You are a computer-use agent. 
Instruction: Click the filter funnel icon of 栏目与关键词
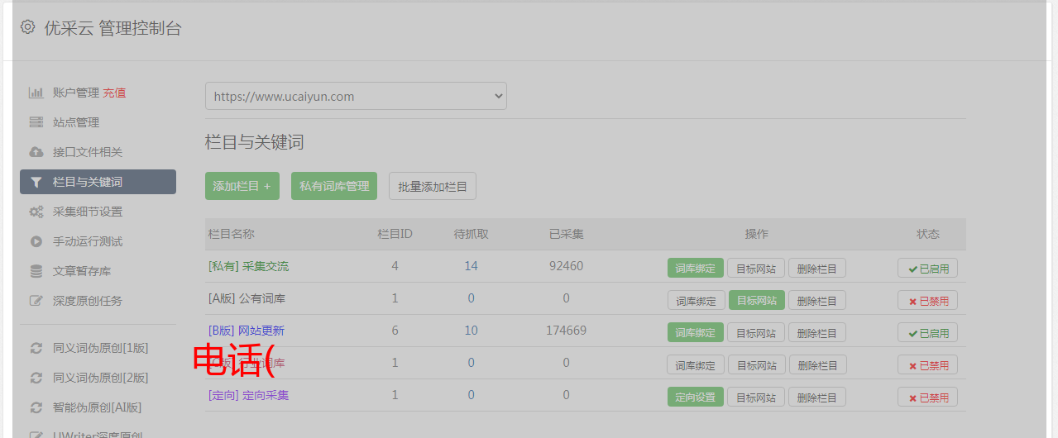click(x=36, y=182)
